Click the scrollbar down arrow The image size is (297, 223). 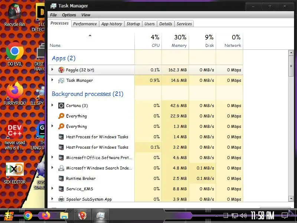pyautogui.click(x=291, y=198)
